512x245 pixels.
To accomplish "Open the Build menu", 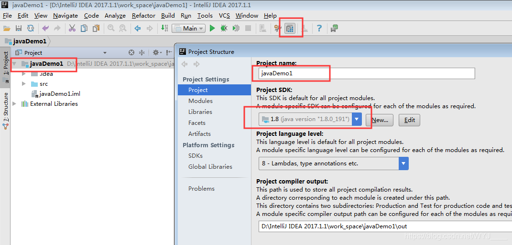I will tap(168, 16).
